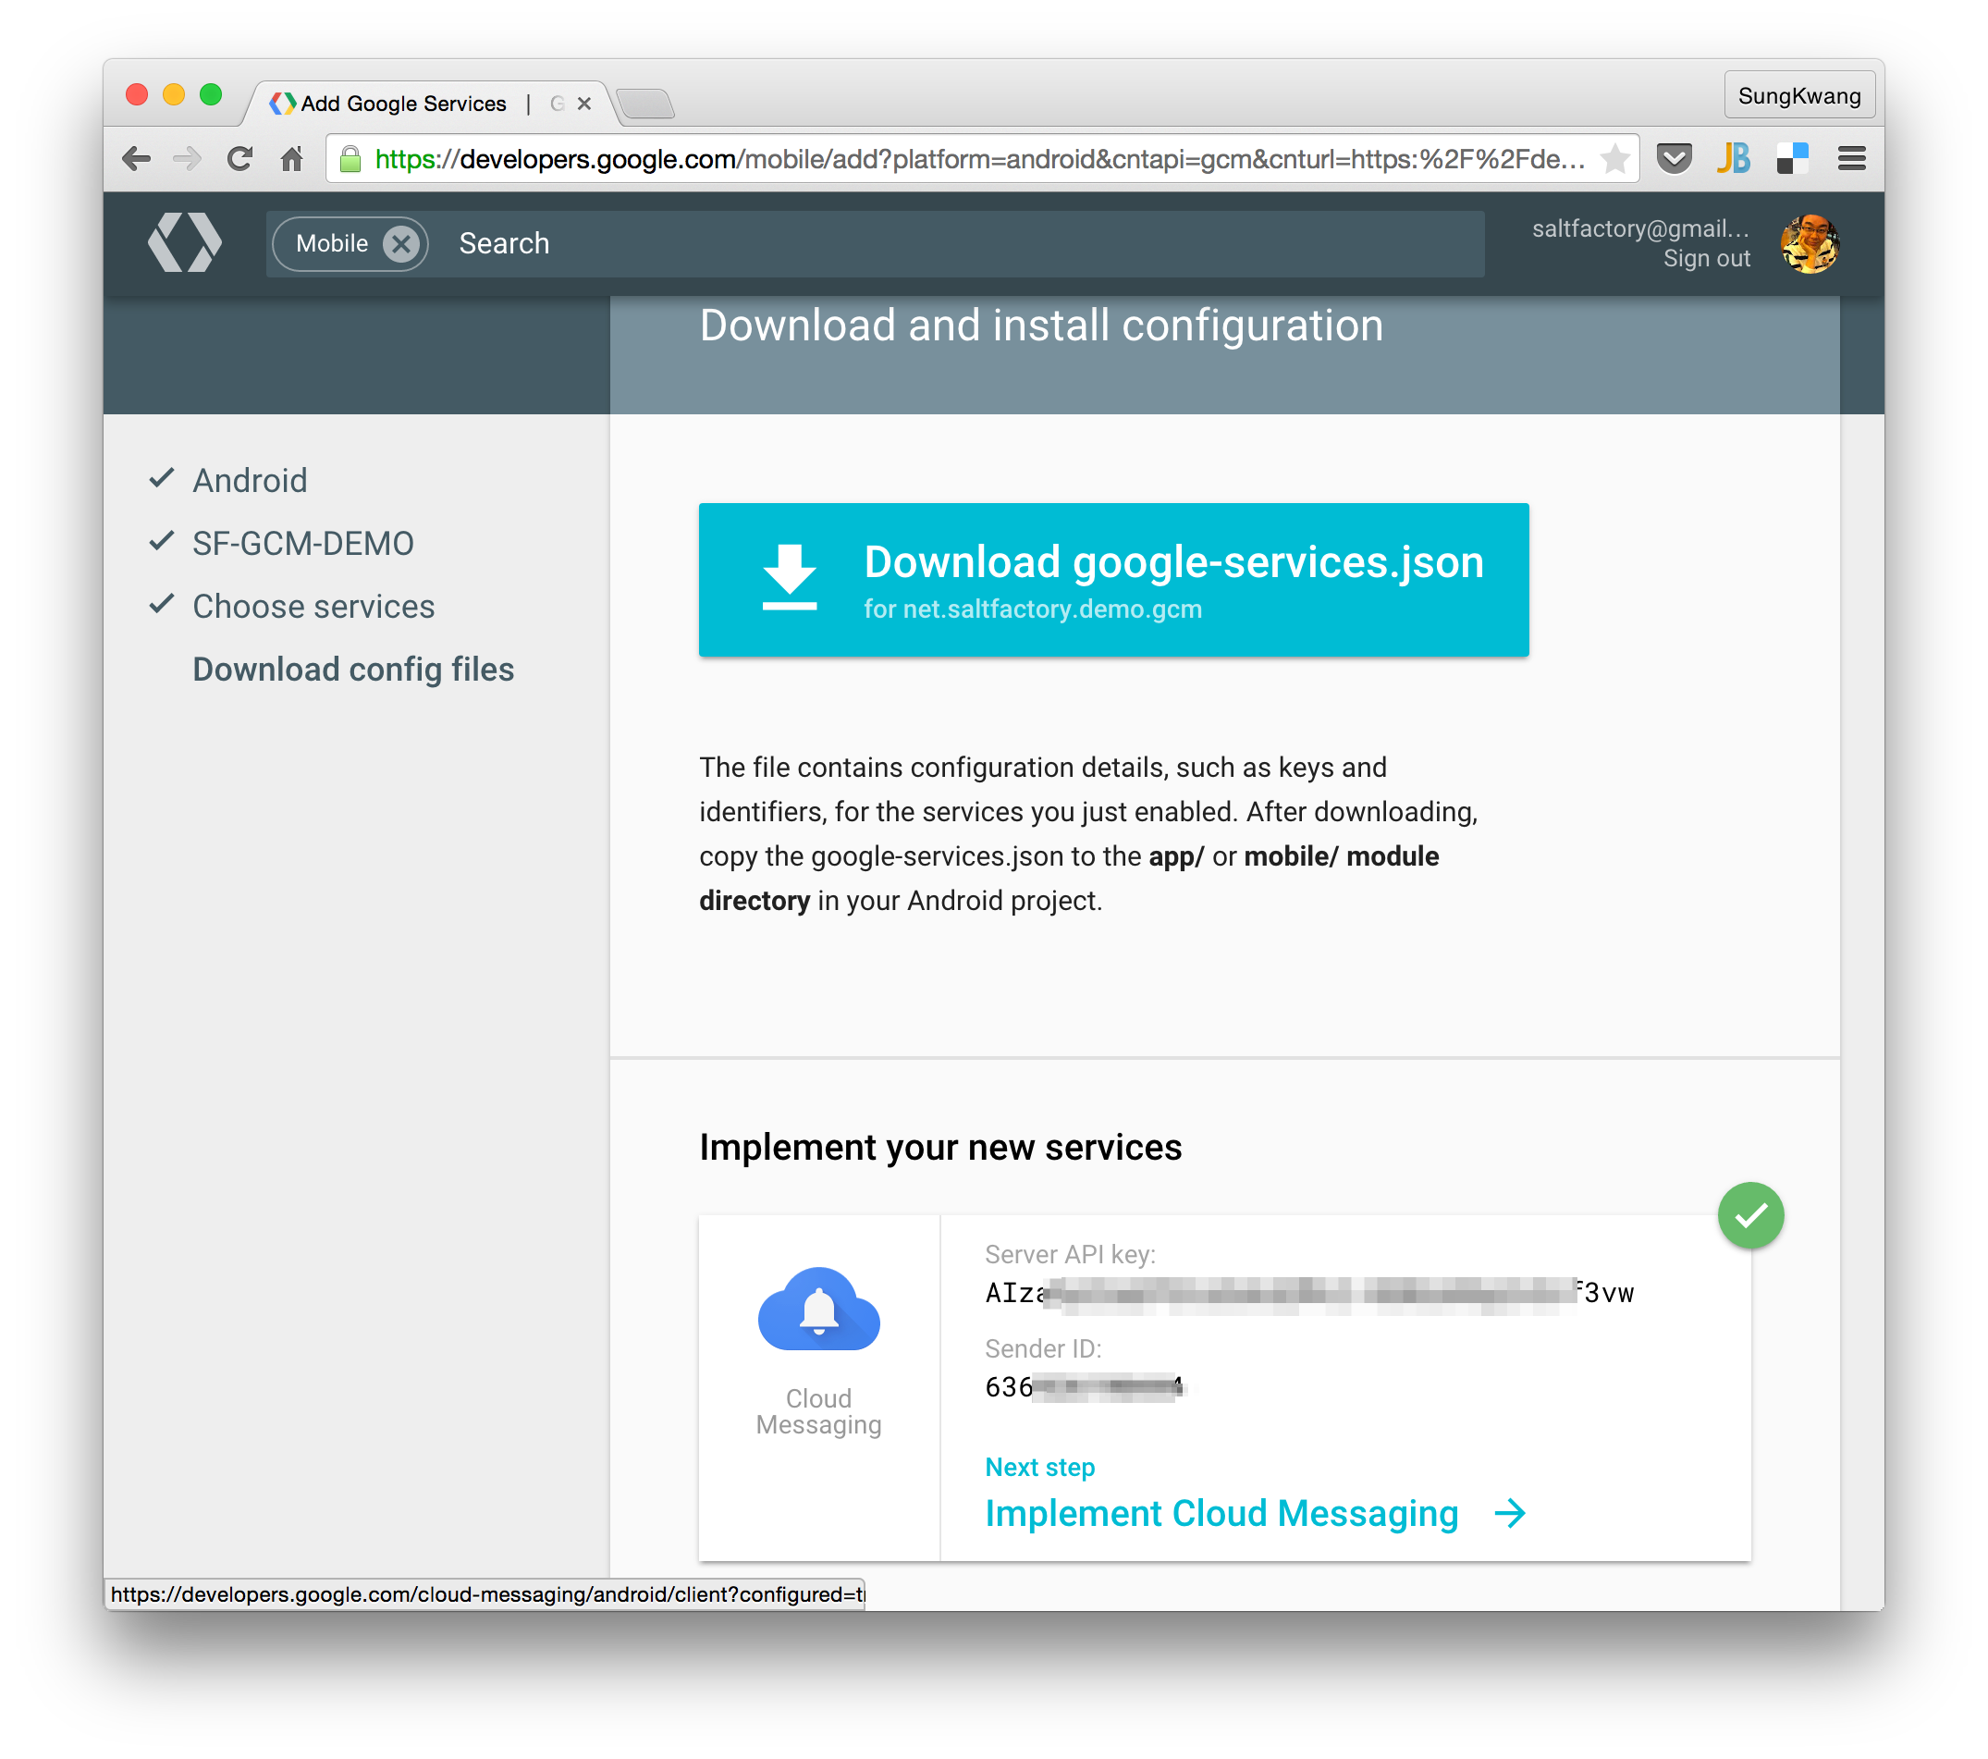Click the SungKwang profile button
Screen dimensions: 1988x1759
(1799, 95)
